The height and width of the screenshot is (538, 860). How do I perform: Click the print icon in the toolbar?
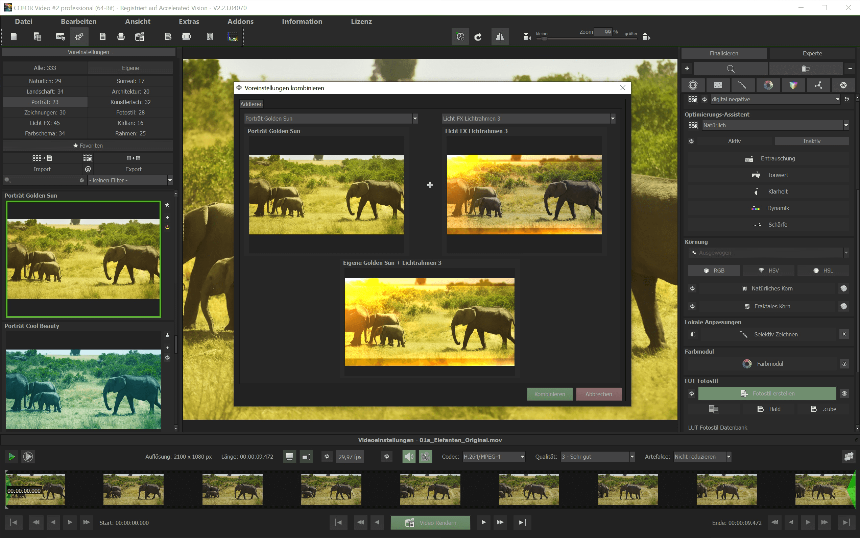(x=121, y=36)
